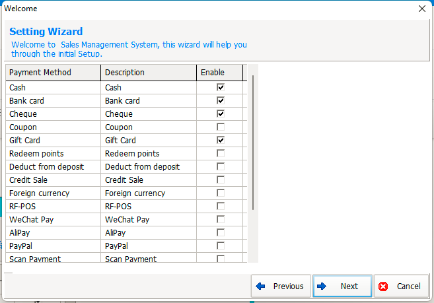This screenshot has height=303, width=434.
Task: Enable the PayPal payment method
Action: pos(221,246)
